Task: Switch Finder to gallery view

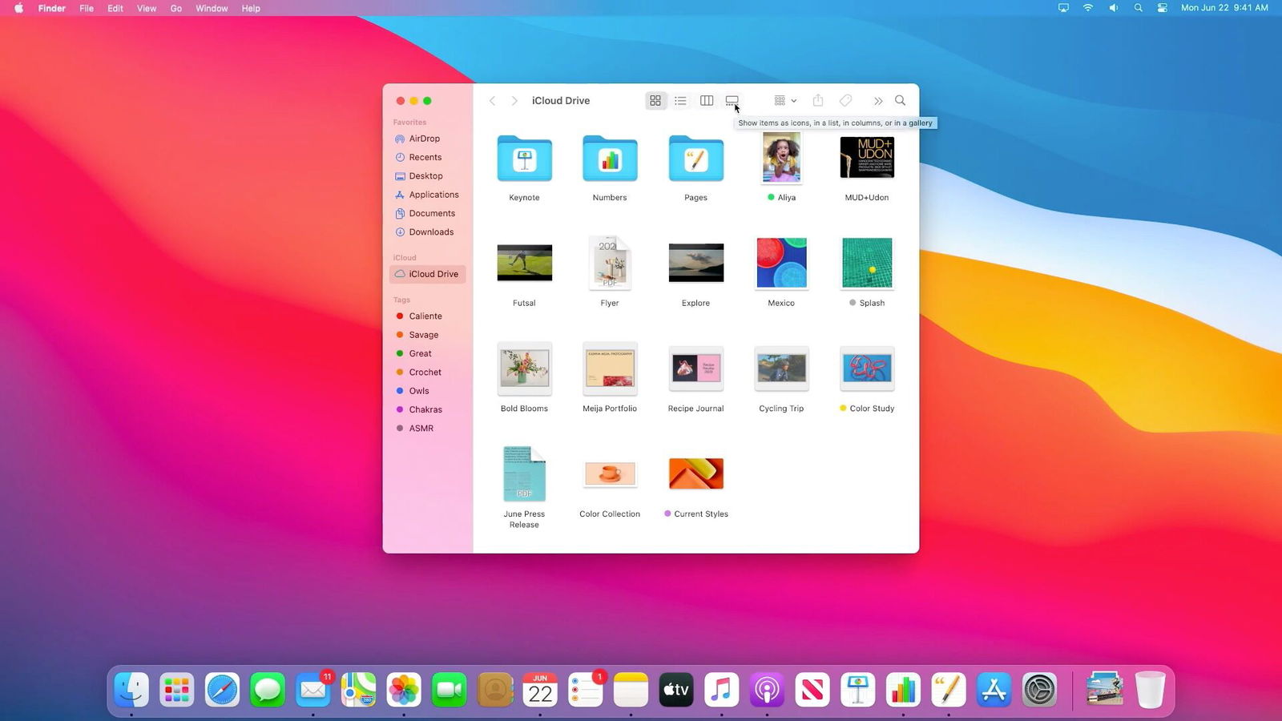Action: pos(732,101)
